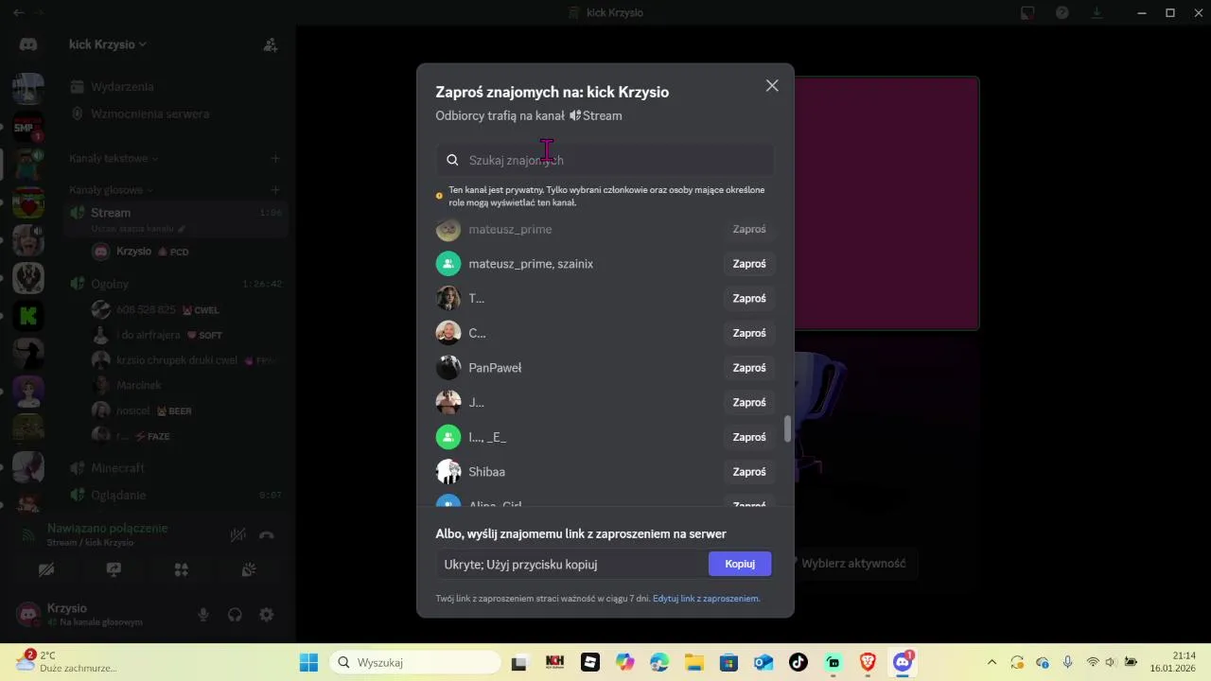
Task: Disconnect from voice with hang-up icon
Action: [x=267, y=535]
